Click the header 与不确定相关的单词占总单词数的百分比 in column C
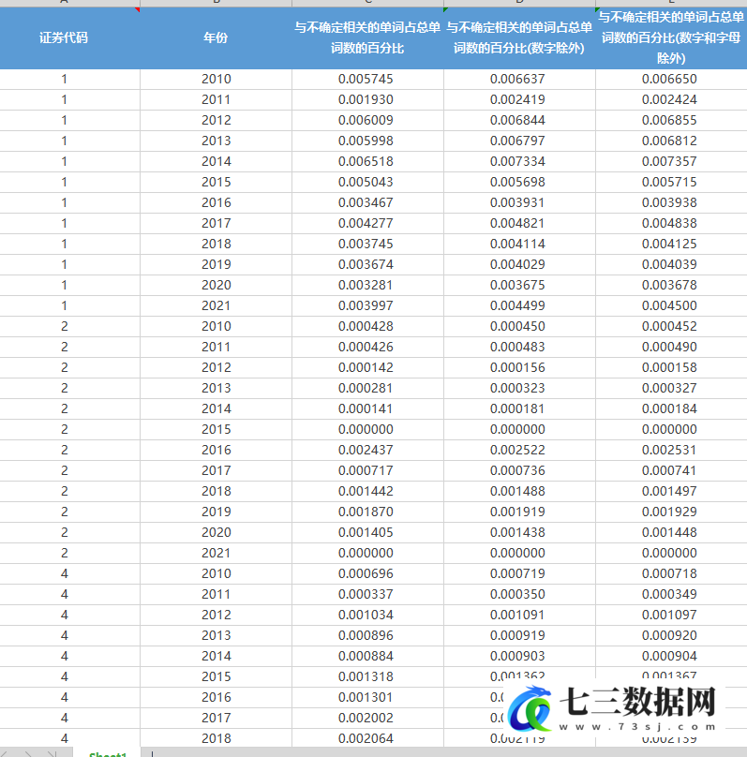The height and width of the screenshot is (757, 747). coord(367,37)
